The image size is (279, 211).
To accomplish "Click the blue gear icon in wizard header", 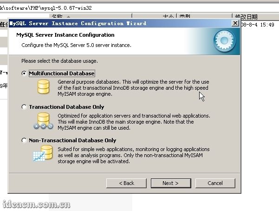I will (x=225, y=40).
